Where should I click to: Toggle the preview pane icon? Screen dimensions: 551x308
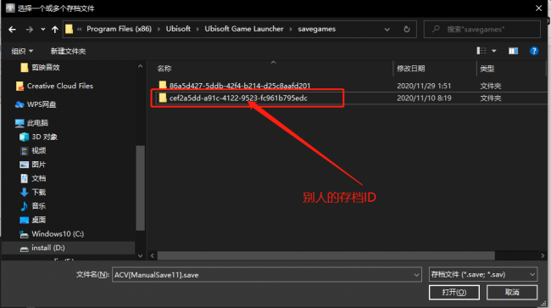click(513, 51)
